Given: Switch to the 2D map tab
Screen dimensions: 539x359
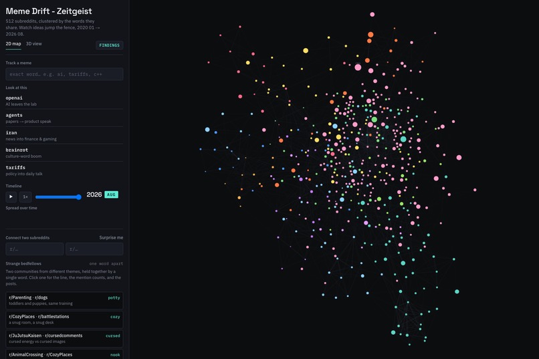Looking at the screenshot, I should coord(13,43).
